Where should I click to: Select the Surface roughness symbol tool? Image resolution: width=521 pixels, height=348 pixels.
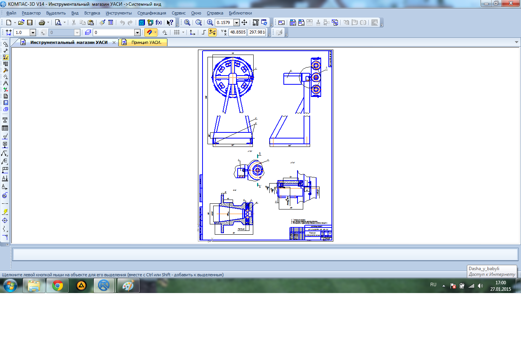(x=5, y=137)
